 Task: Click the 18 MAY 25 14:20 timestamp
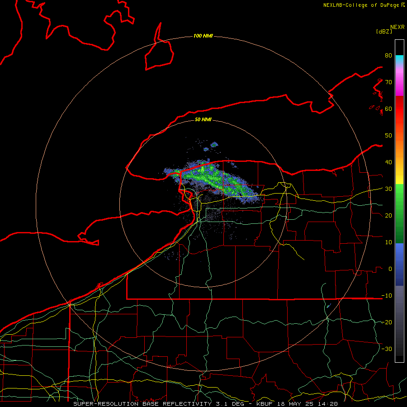point(308,404)
